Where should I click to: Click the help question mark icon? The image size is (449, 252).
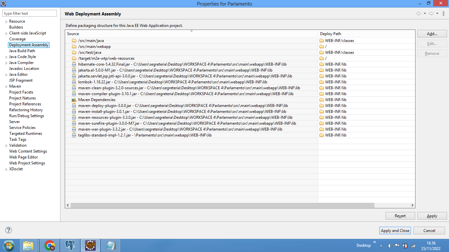point(9,230)
